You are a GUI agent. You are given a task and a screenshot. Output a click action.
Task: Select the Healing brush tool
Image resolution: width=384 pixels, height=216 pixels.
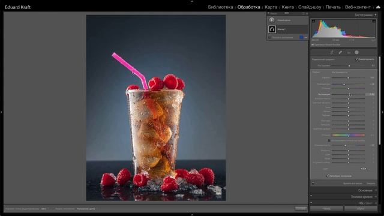point(340,52)
